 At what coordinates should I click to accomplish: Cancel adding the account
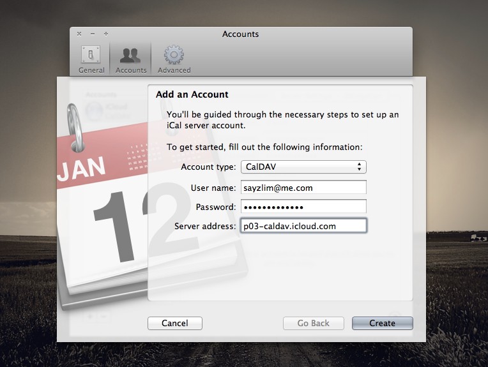click(175, 323)
